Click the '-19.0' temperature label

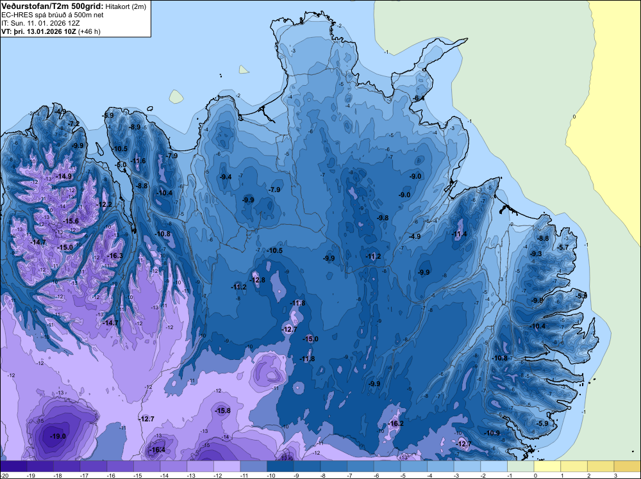(58, 436)
